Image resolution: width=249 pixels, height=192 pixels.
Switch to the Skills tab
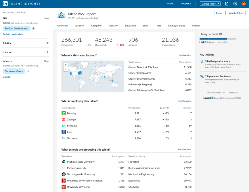click(145, 26)
